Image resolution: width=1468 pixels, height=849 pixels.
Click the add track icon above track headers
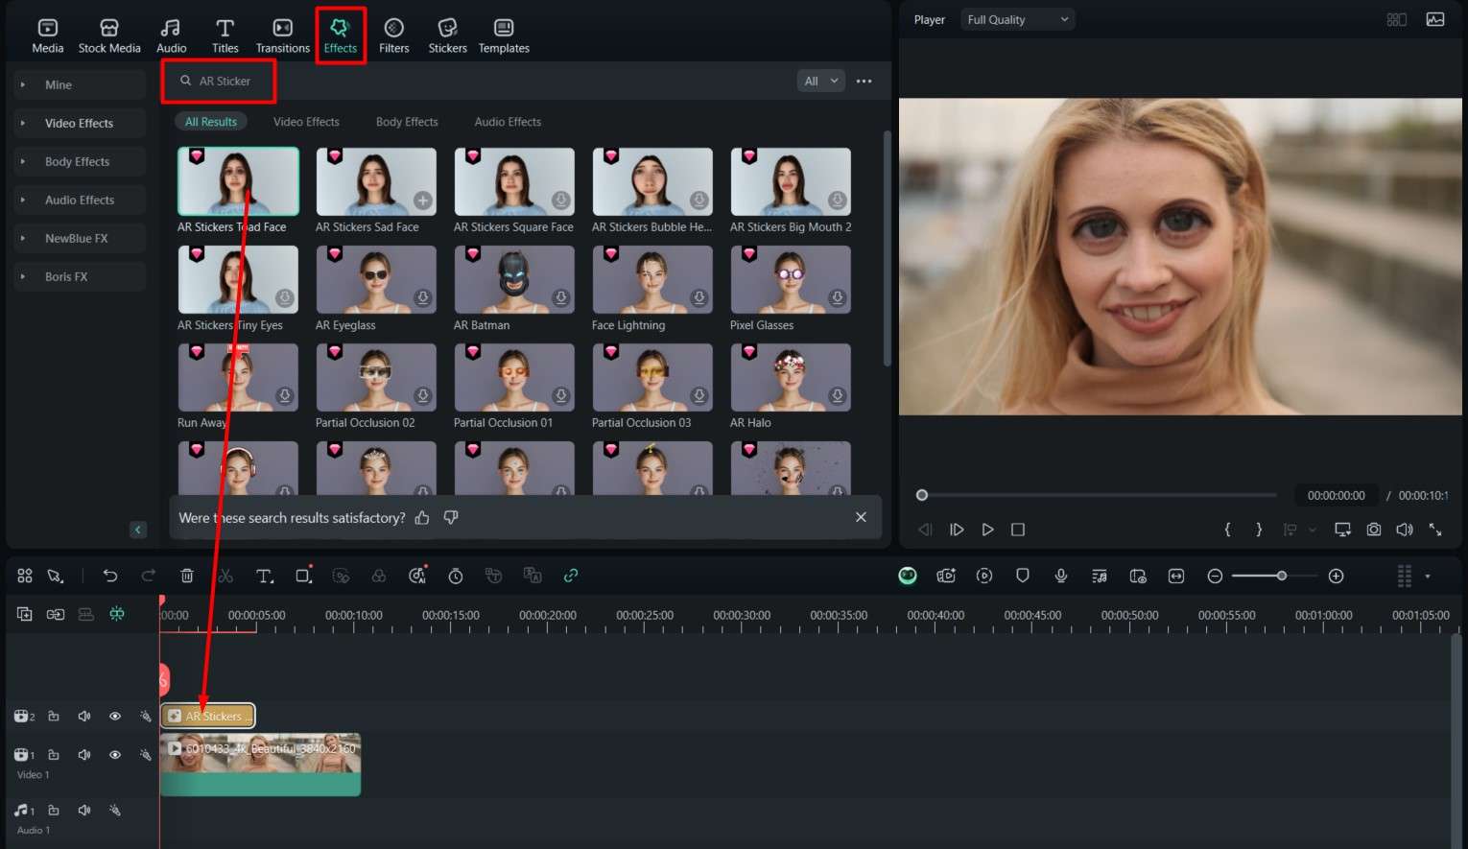tap(25, 614)
